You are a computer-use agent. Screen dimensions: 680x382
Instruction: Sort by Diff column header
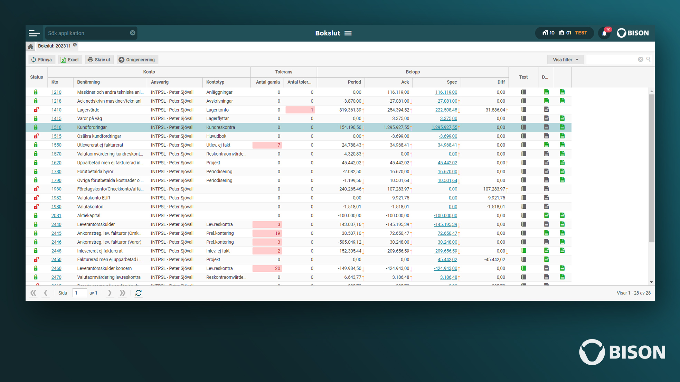coord(484,82)
